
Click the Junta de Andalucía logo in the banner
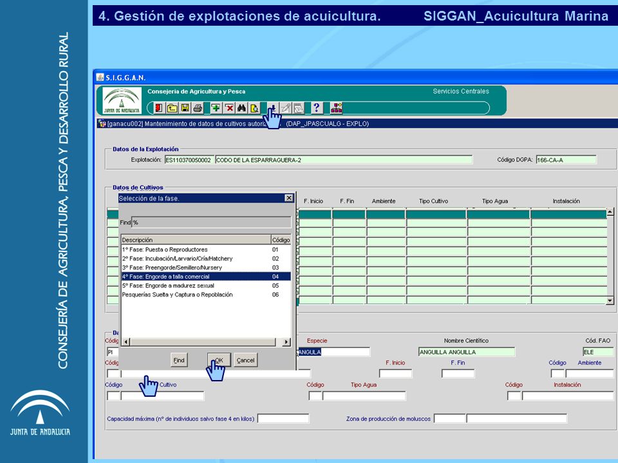(x=122, y=101)
